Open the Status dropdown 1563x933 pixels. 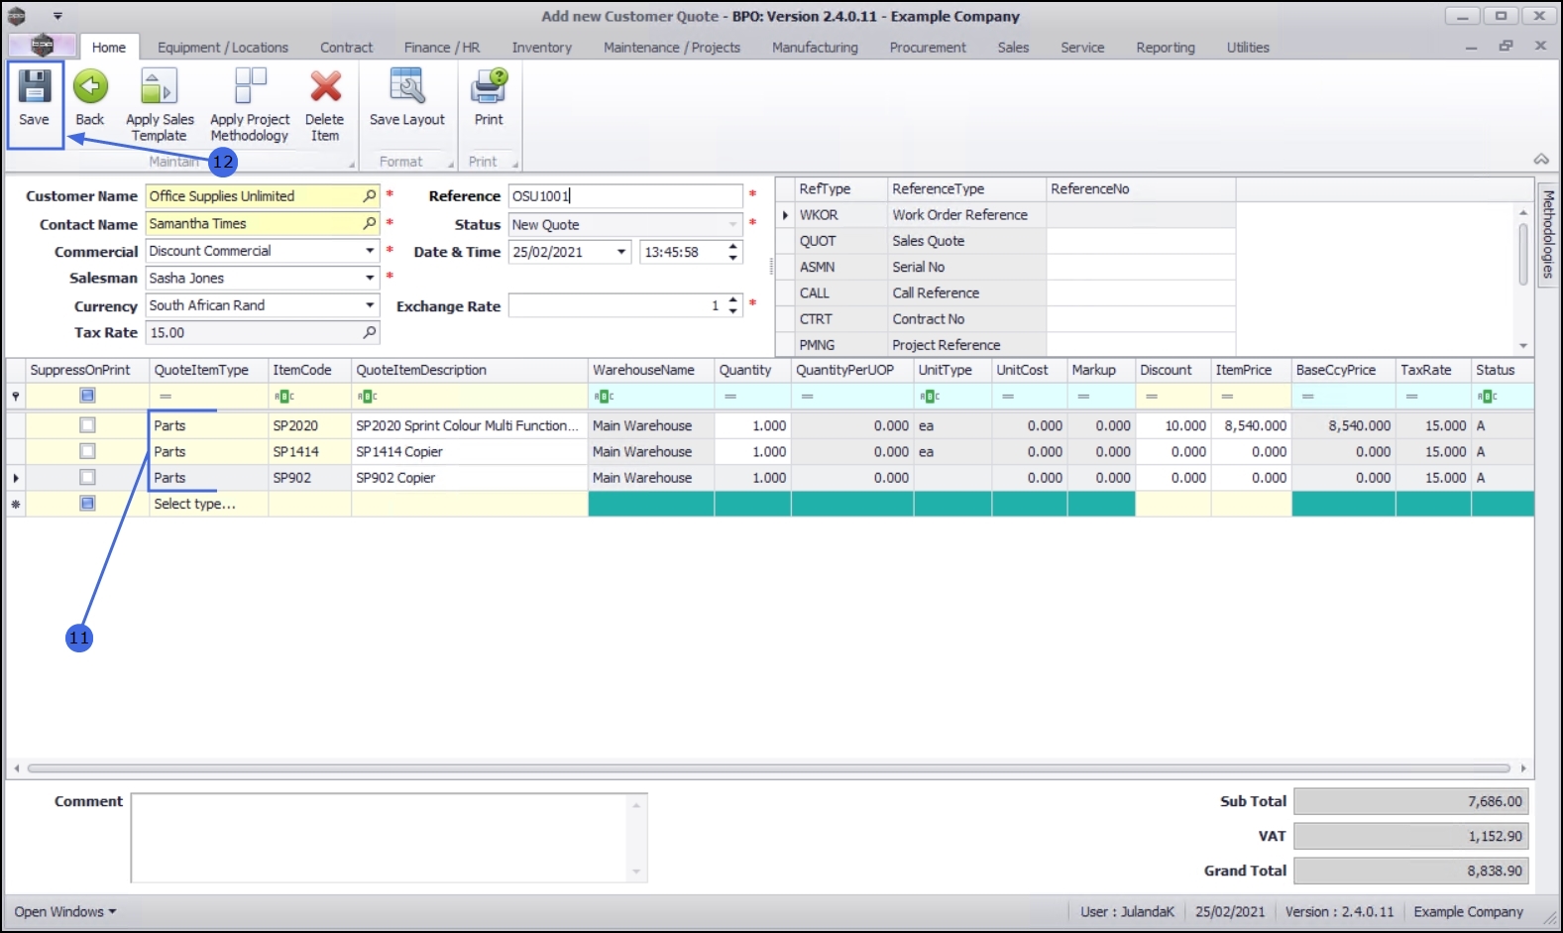[x=732, y=225]
